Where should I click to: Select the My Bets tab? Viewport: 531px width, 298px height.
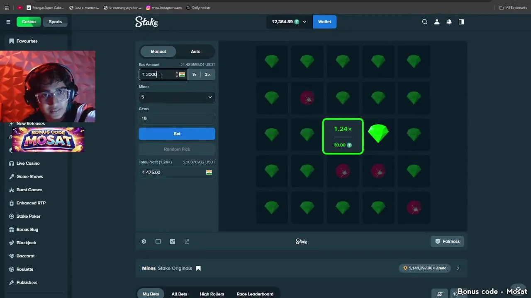[x=151, y=294]
